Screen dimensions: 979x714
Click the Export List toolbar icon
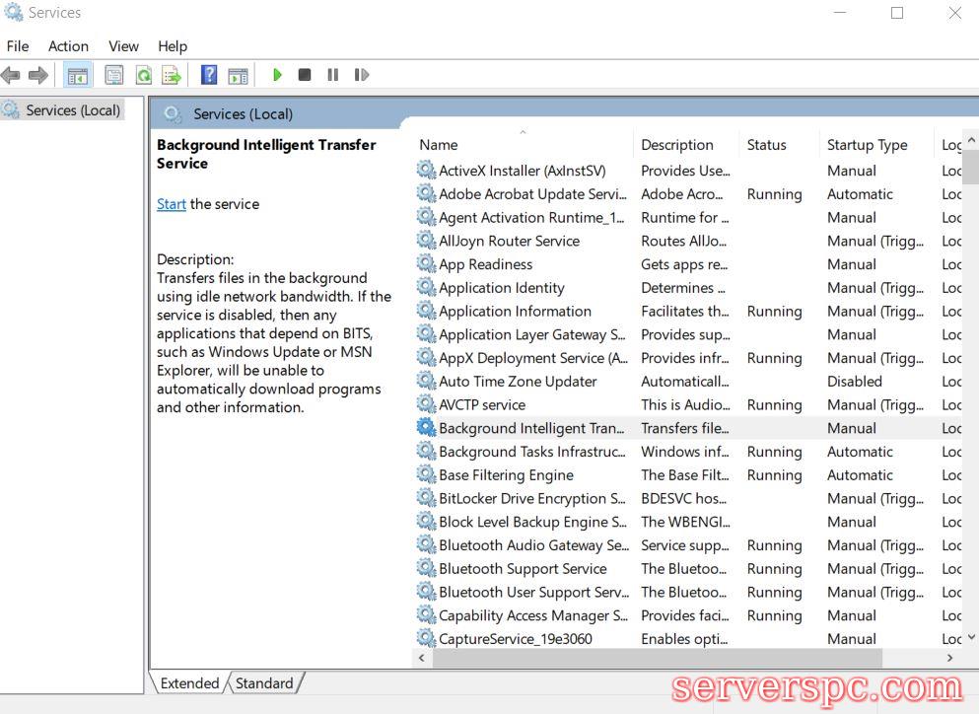[172, 75]
